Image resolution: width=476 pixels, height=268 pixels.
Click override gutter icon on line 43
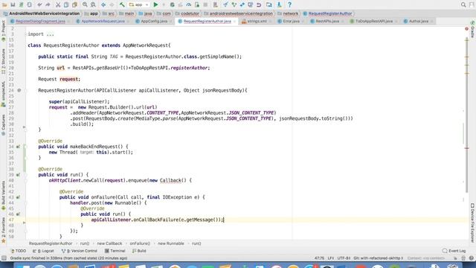(x=18, y=197)
